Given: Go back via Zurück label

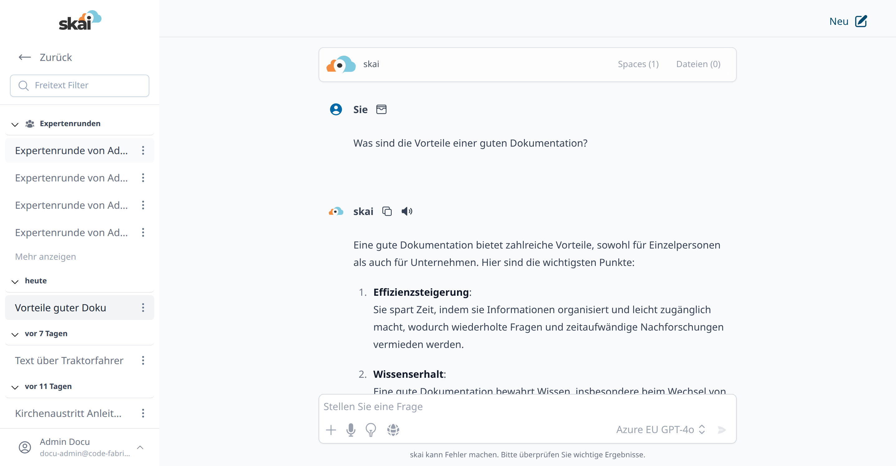Looking at the screenshot, I should [56, 57].
